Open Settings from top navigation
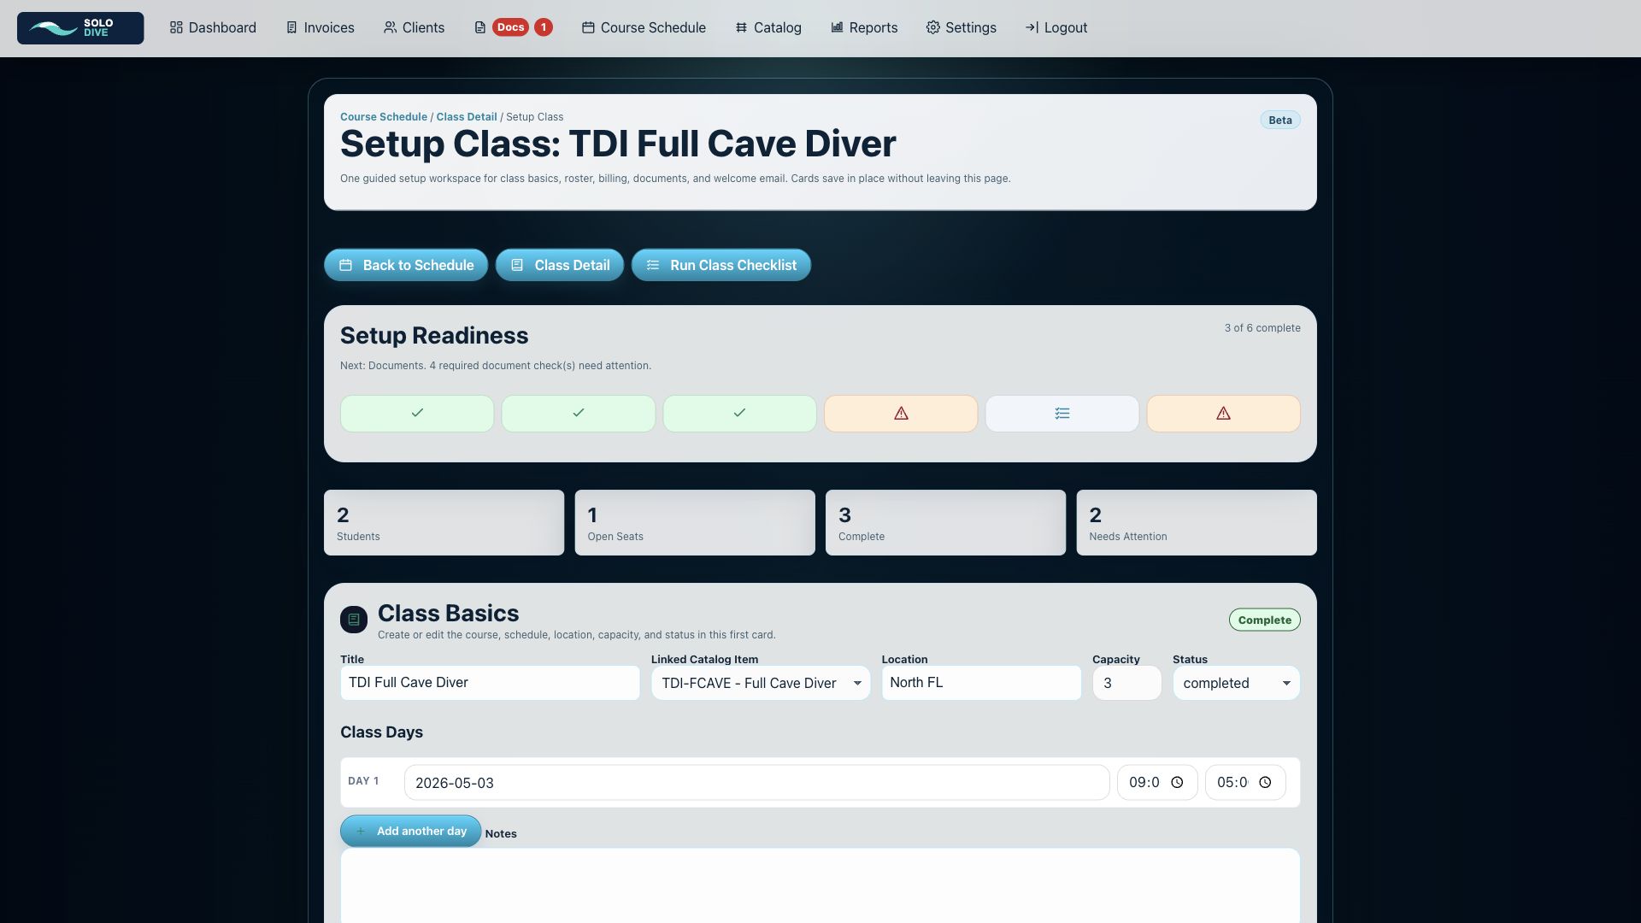1641x923 pixels. coord(961,28)
